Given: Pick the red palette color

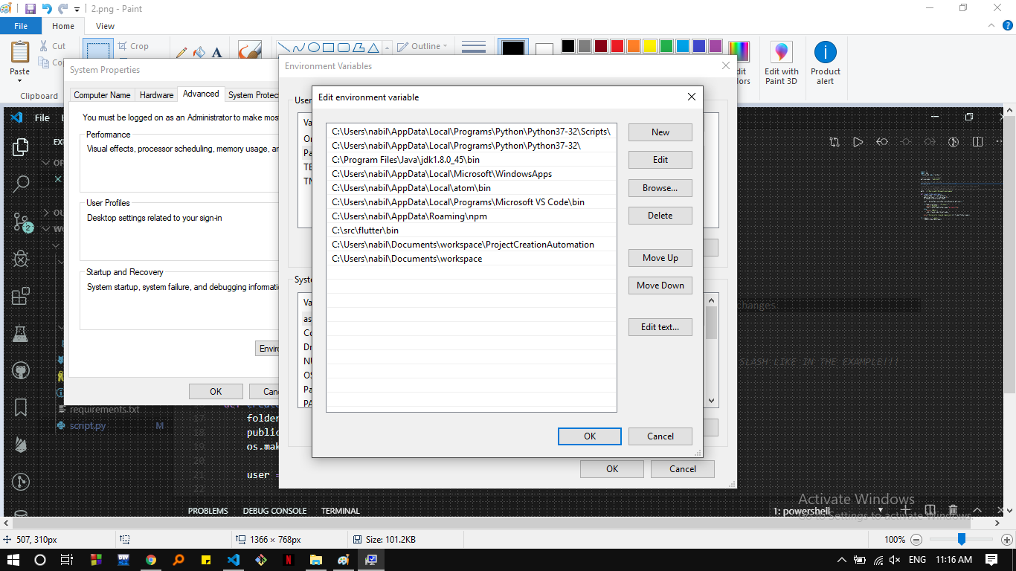Looking at the screenshot, I should 617,46.
